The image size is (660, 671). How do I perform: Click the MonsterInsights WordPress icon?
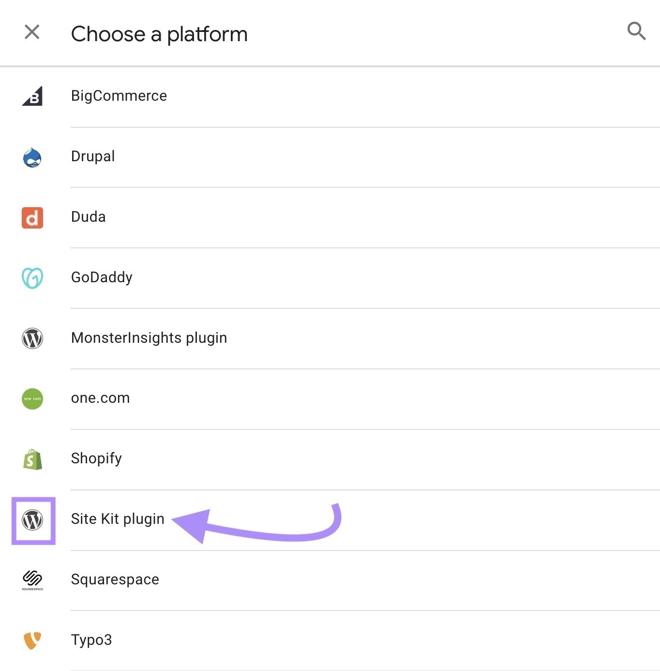(x=32, y=338)
